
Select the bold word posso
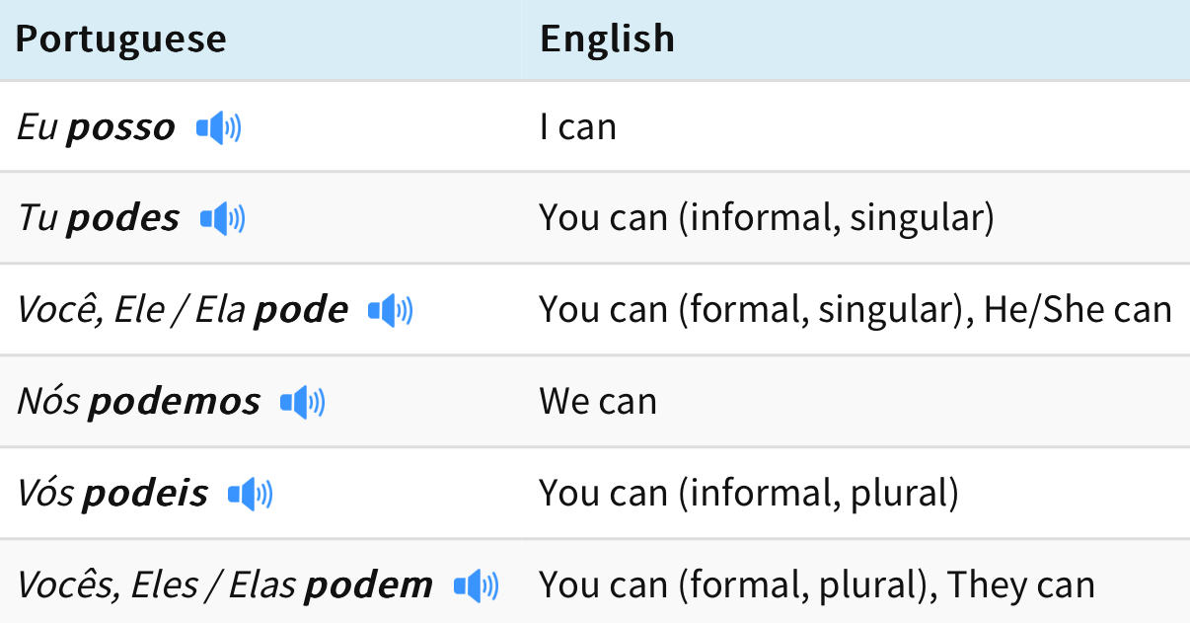click(x=120, y=128)
